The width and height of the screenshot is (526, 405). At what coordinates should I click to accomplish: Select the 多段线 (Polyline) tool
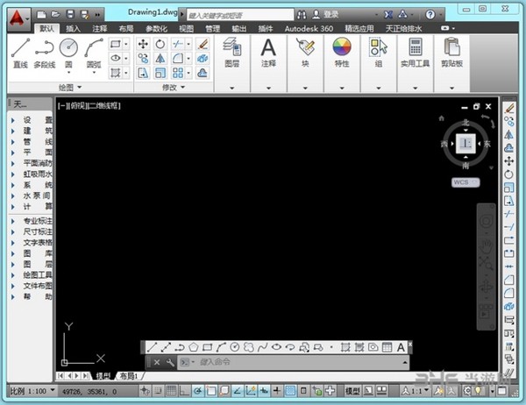pos(45,50)
